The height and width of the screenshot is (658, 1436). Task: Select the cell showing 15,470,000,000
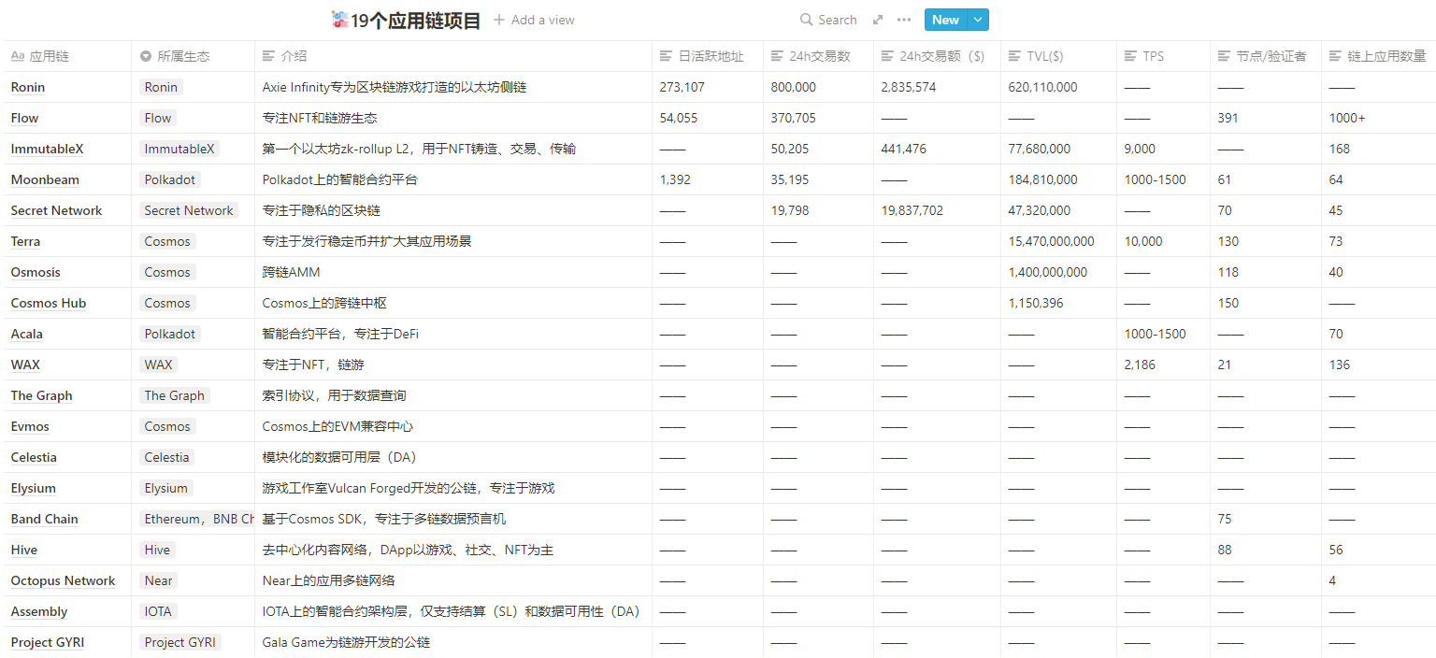(1058, 241)
